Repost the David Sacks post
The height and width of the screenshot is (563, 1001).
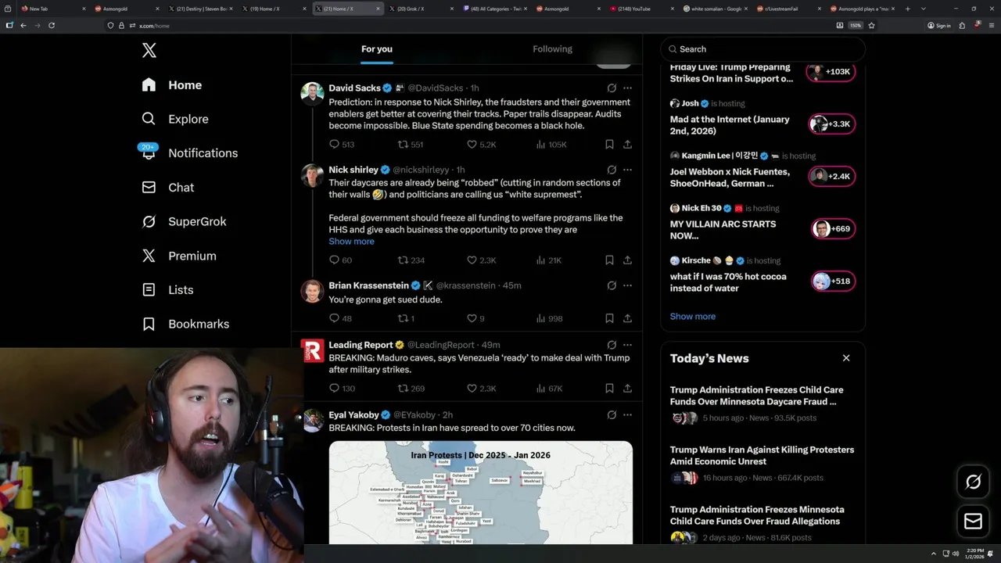pyautogui.click(x=411, y=145)
